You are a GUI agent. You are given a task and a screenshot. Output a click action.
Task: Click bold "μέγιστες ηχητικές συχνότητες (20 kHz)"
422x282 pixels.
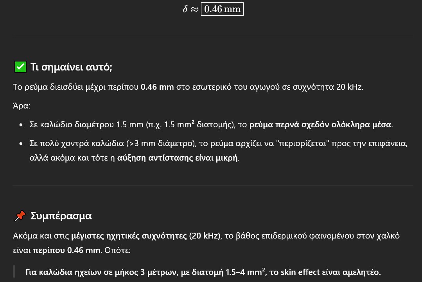pos(146,236)
